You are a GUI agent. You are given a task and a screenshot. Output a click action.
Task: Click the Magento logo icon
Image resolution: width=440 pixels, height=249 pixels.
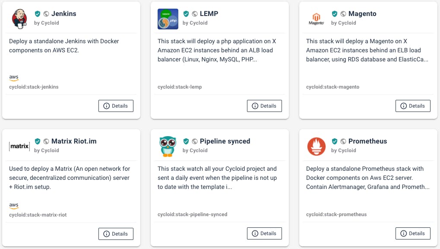pyautogui.click(x=317, y=19)
